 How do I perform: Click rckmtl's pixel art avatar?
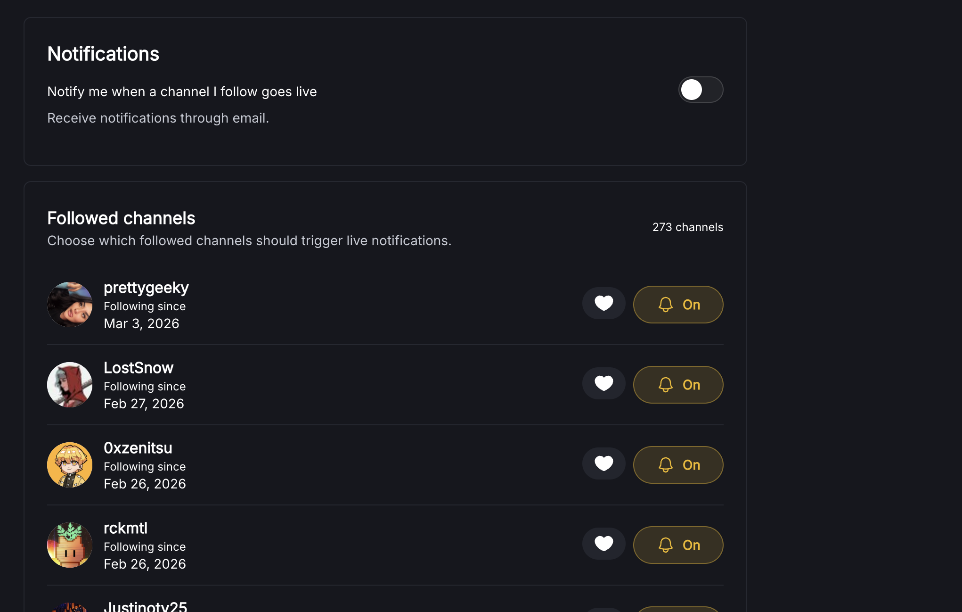point(70,545)
